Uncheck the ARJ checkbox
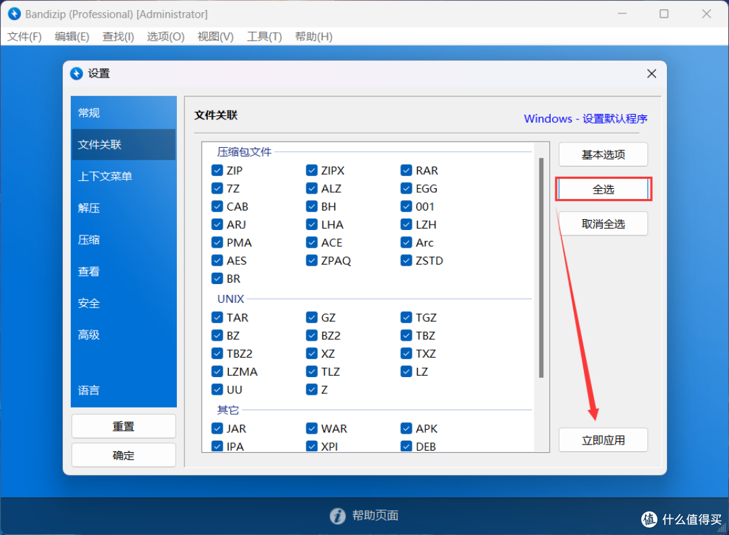Viewport: 729px width, 535px height. pyautogui.click(x=217, y=225)
